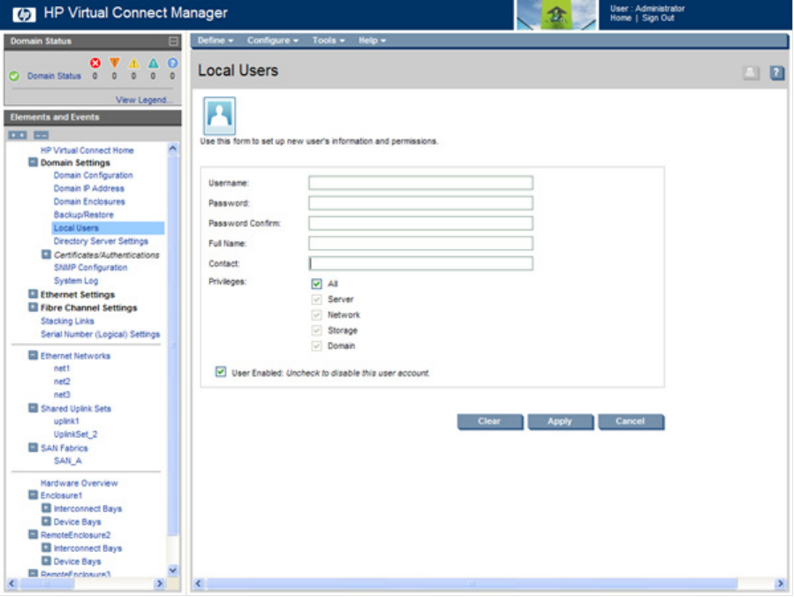Image resolution: width=794 pixels, height=597 pixels.
Task: Click the red critical status icon
Action: [95, 63]
